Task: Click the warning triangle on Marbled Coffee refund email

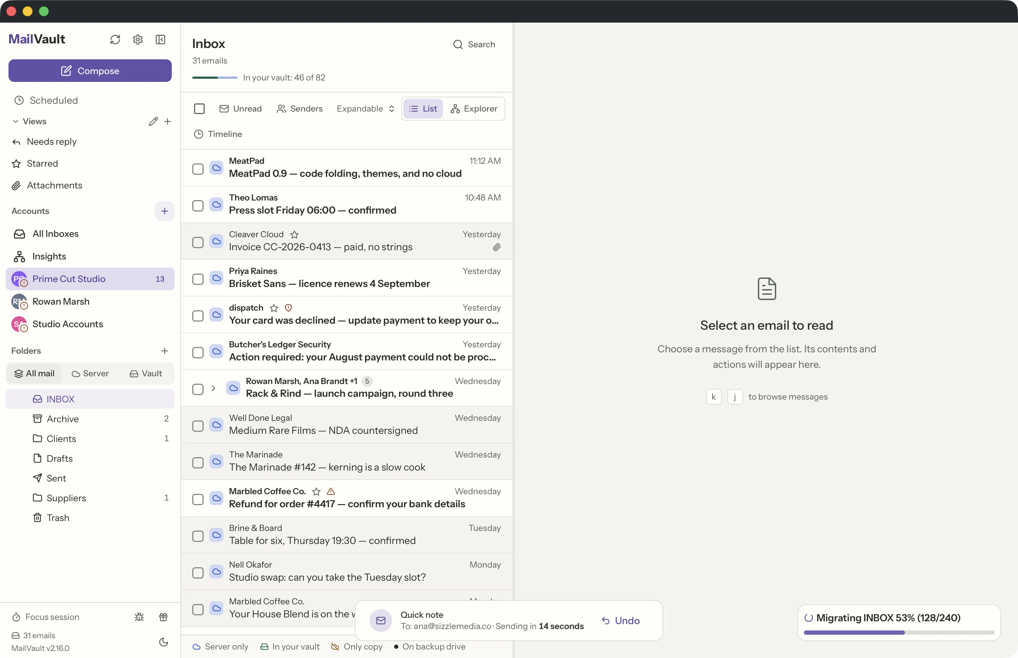Action: coord(330,491)
